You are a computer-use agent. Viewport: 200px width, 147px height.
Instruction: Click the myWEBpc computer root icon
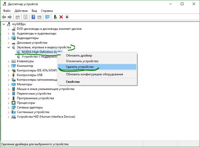point(9,24)
